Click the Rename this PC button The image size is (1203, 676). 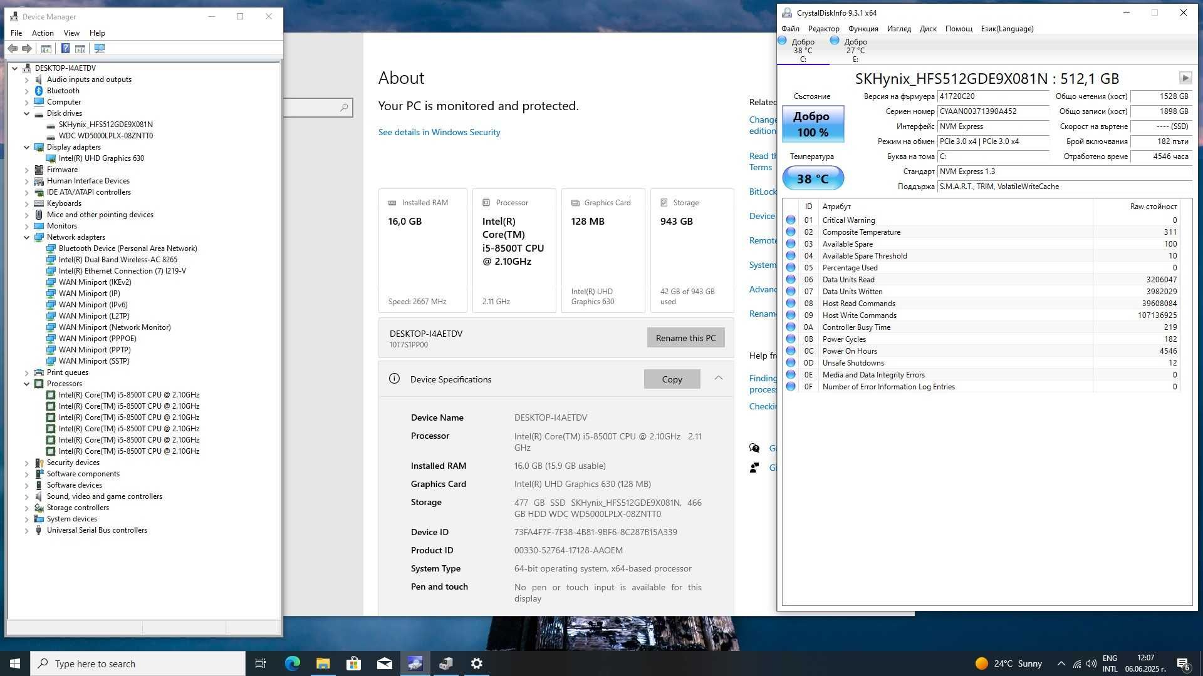tap(685, 338)
